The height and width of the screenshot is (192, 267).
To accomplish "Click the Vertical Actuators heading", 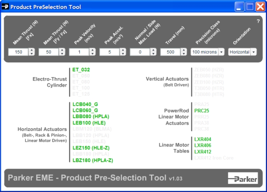I will point(167,79).
